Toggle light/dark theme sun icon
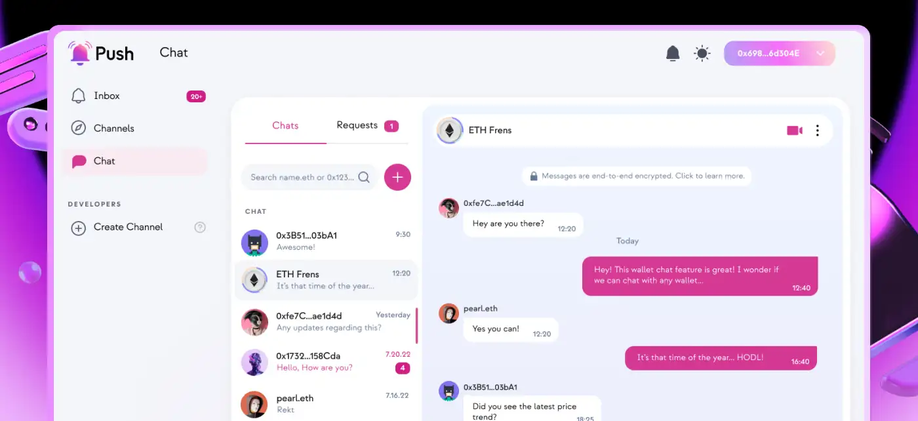 tap(702, 53)
